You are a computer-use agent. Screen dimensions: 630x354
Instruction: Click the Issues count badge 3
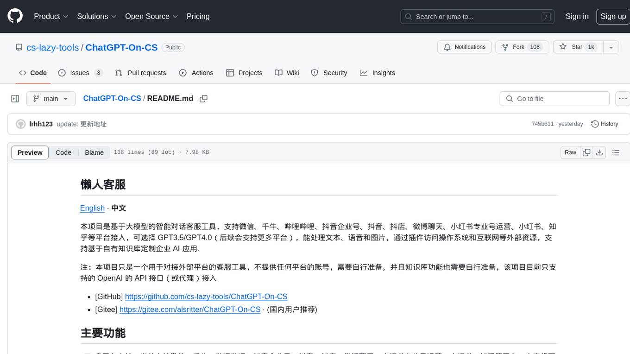(x=98, y=73)
